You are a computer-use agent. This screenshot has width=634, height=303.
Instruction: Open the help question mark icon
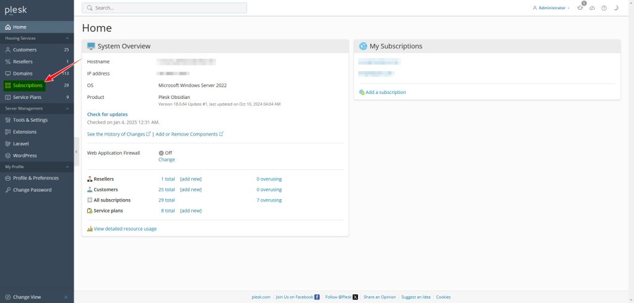pyautogui.click(x=604, y=8)
